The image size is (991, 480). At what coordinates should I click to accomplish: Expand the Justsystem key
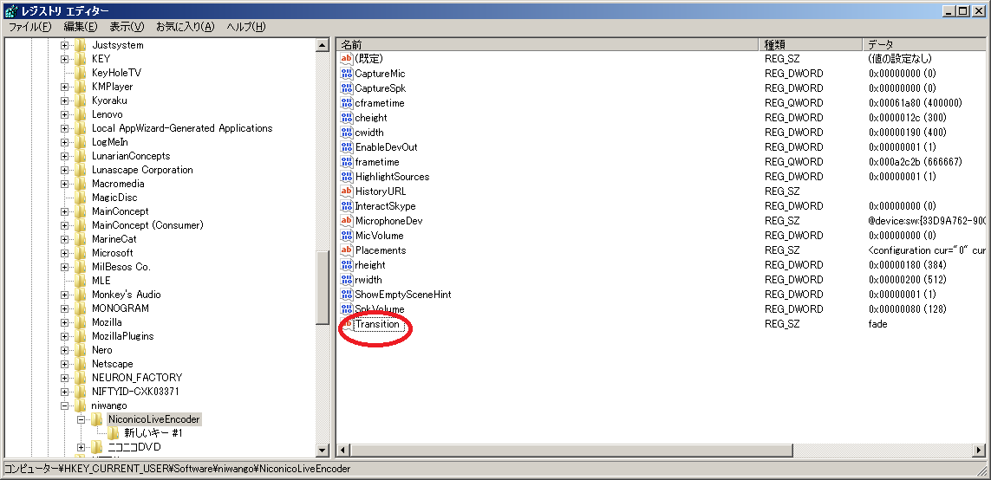click(64, 45)
